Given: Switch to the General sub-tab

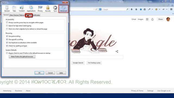Looking at the screenshot, I should [6, 15].
